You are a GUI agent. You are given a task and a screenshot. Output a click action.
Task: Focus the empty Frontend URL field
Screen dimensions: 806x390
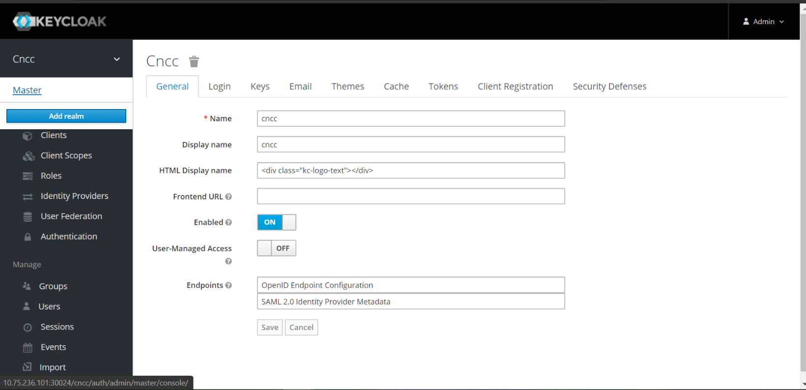tap(411, 196)
